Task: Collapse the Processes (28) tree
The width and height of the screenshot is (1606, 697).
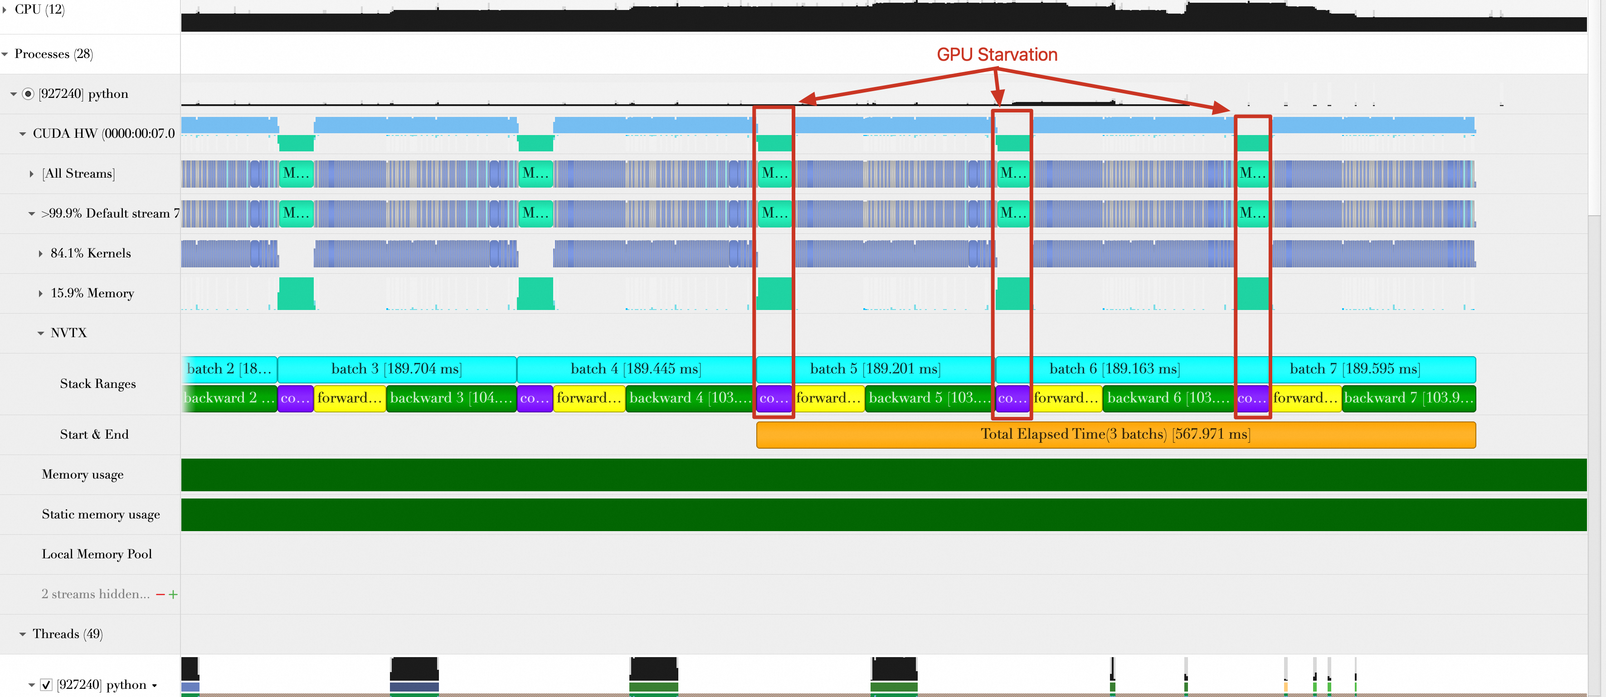Action: coord(5,54)
